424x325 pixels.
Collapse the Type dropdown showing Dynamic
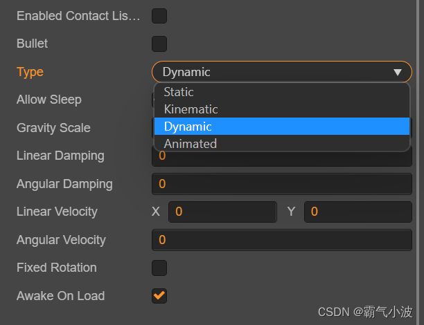(x=282, y=72)
